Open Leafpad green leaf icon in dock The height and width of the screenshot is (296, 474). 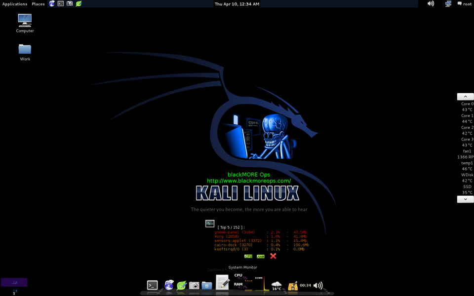click(181, 285)
